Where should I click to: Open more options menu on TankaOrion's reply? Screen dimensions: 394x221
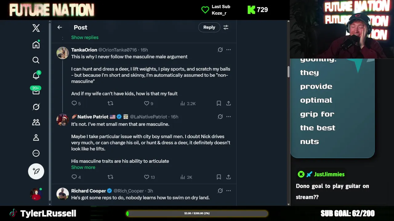tap(228, 50)
